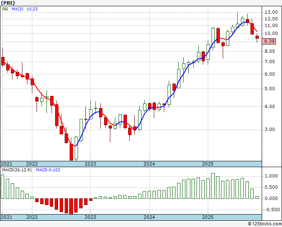282x227 pixels.
Task: Click the lowest red candlestick in late 2022
Action: click(71, 152)
